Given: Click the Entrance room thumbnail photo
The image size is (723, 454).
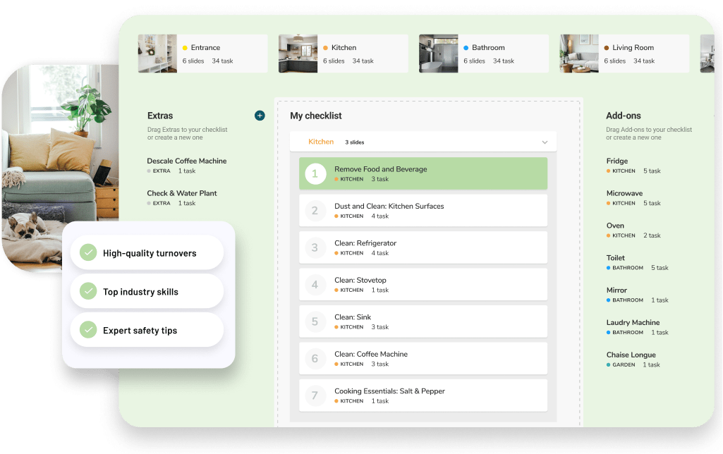Looking at the screenshot, I should [157, 53].
